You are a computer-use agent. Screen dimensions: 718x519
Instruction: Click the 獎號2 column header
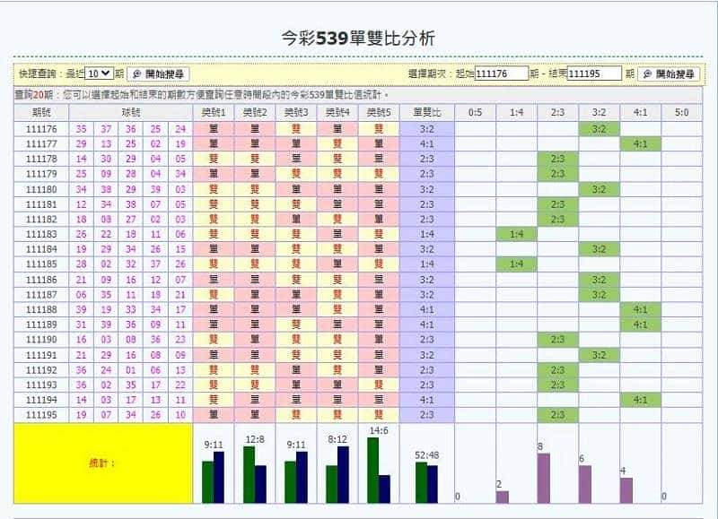pyautogui.click(x=255, y=112)
